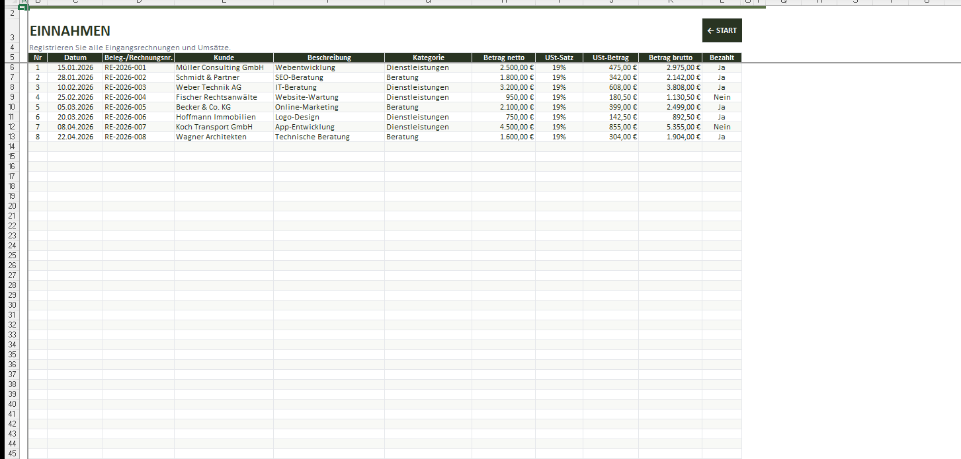
Task: Select row header 45
Action: (12, 454)
